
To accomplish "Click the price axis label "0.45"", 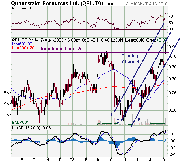I will coord(172,47).
